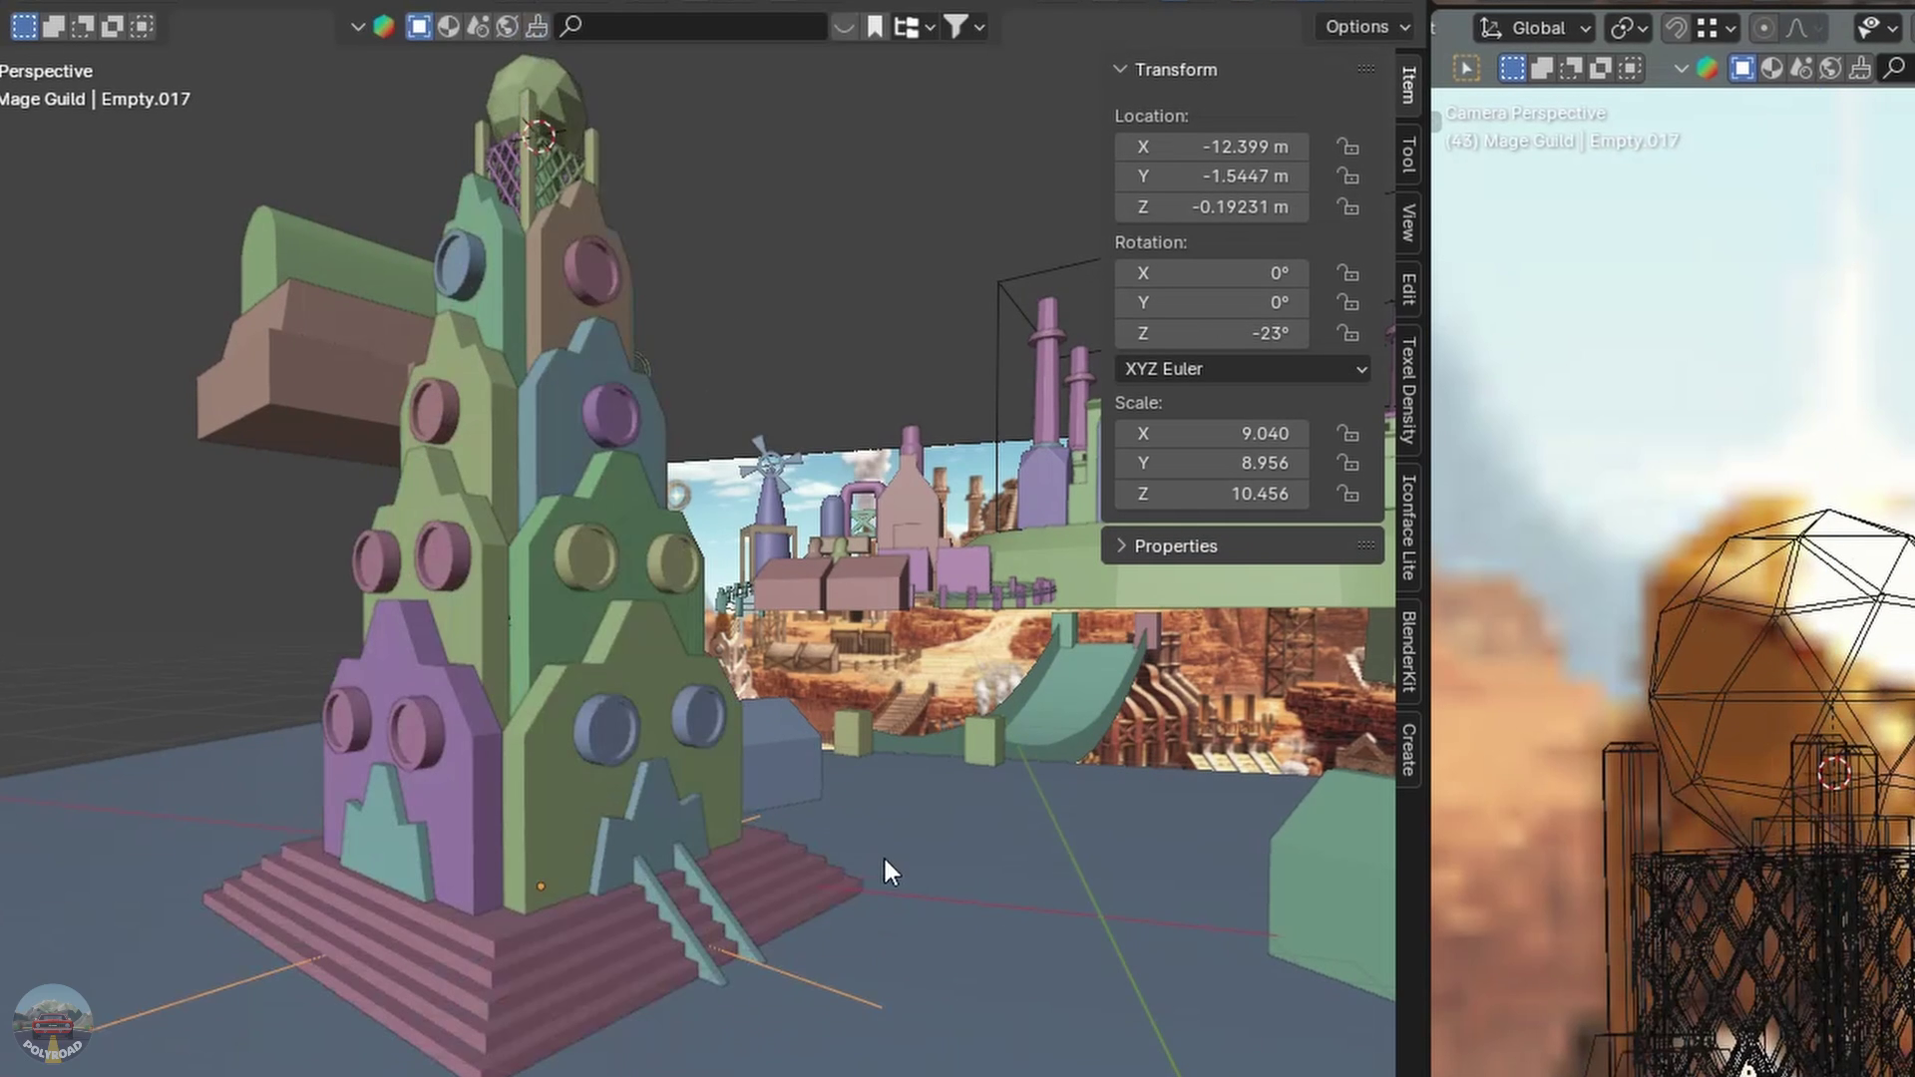The image size is (1915, 1077).
Task: Click the View tab on right sidebar
Action: point(1408,226)
